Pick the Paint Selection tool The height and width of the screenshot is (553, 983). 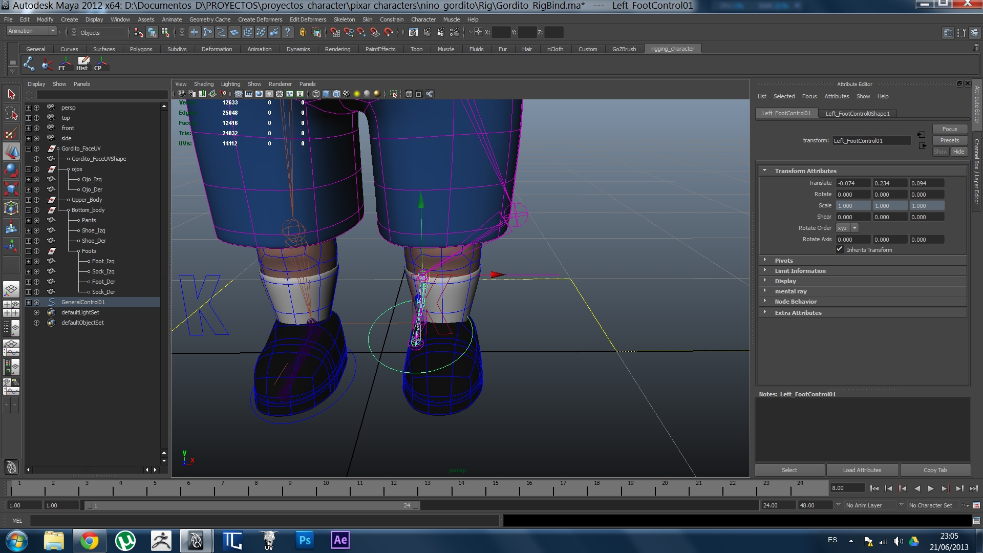click(11, 132)
